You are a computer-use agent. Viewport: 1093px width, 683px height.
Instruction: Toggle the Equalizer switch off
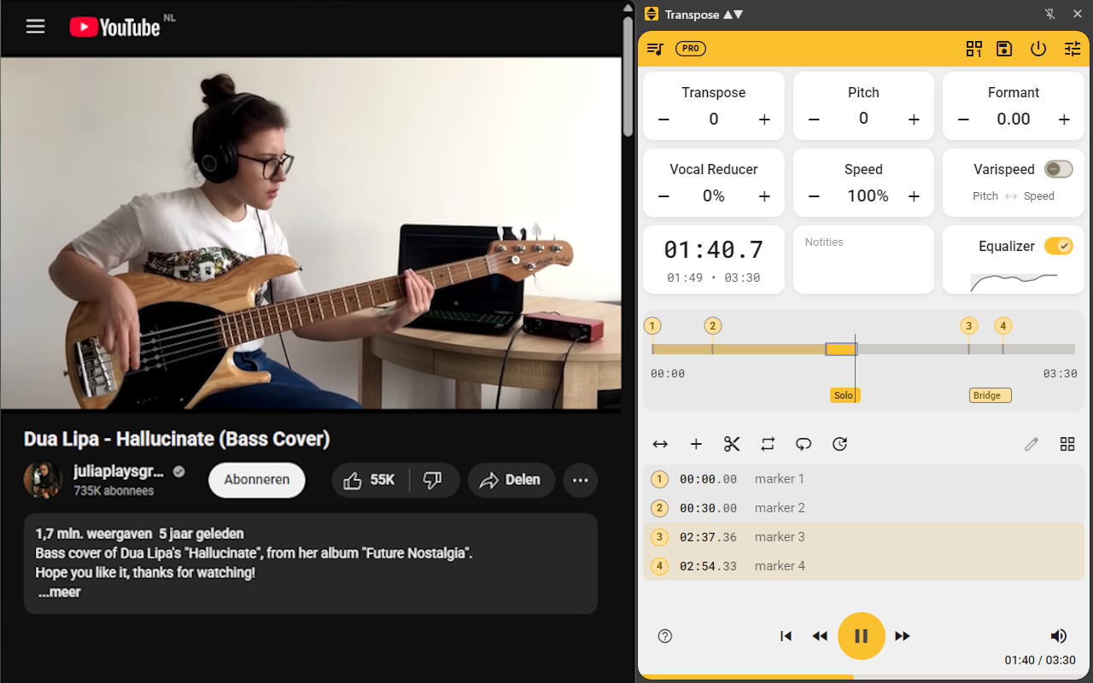click(x=1059, y=246)
